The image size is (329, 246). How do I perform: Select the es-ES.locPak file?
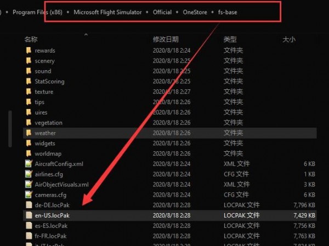(x=51, y=226)
